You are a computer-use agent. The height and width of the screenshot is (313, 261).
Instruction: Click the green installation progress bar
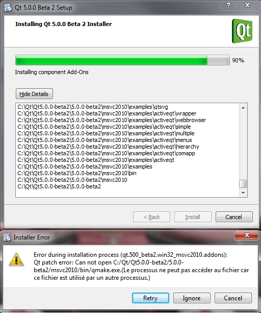tap(122, 60)
